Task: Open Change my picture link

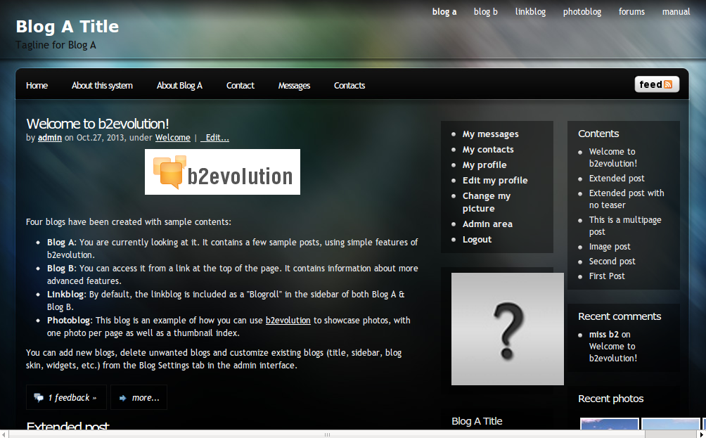Action: [x=487, y=202]
